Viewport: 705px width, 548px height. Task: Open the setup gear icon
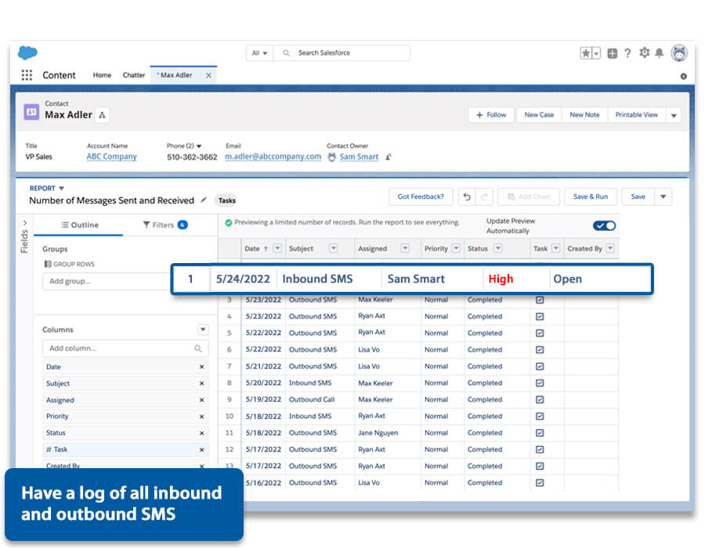[645, 52]
